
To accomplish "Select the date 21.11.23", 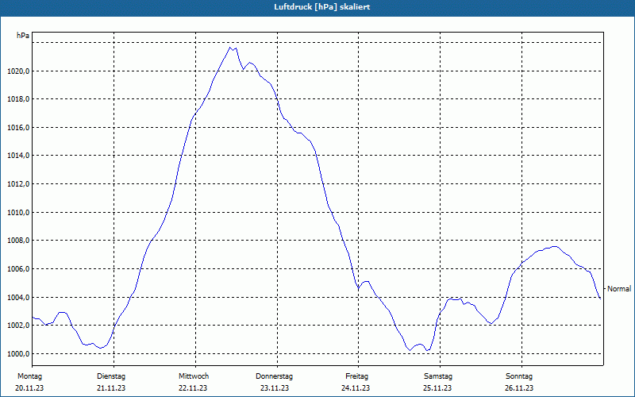I will pos(111,388).
